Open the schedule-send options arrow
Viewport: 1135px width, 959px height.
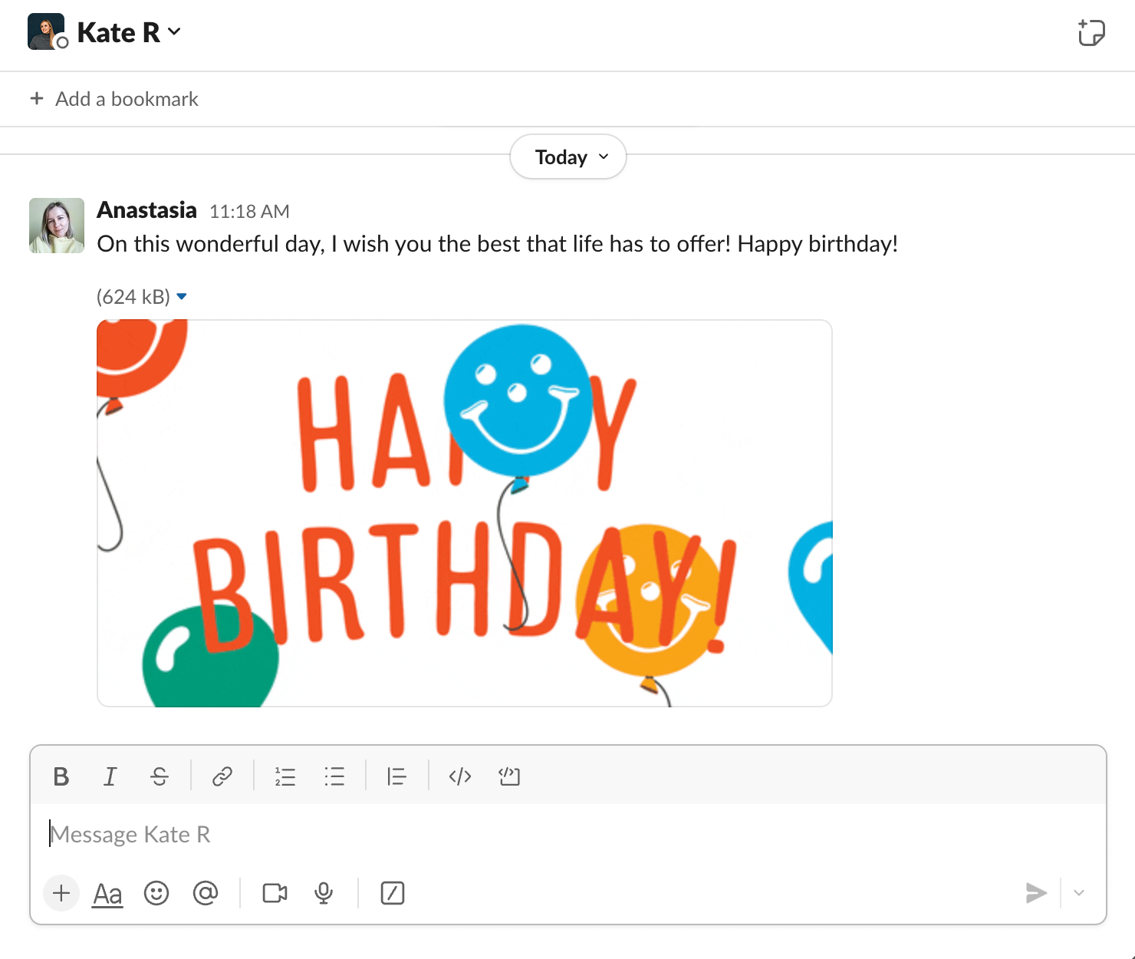[x=1079, y=893]
